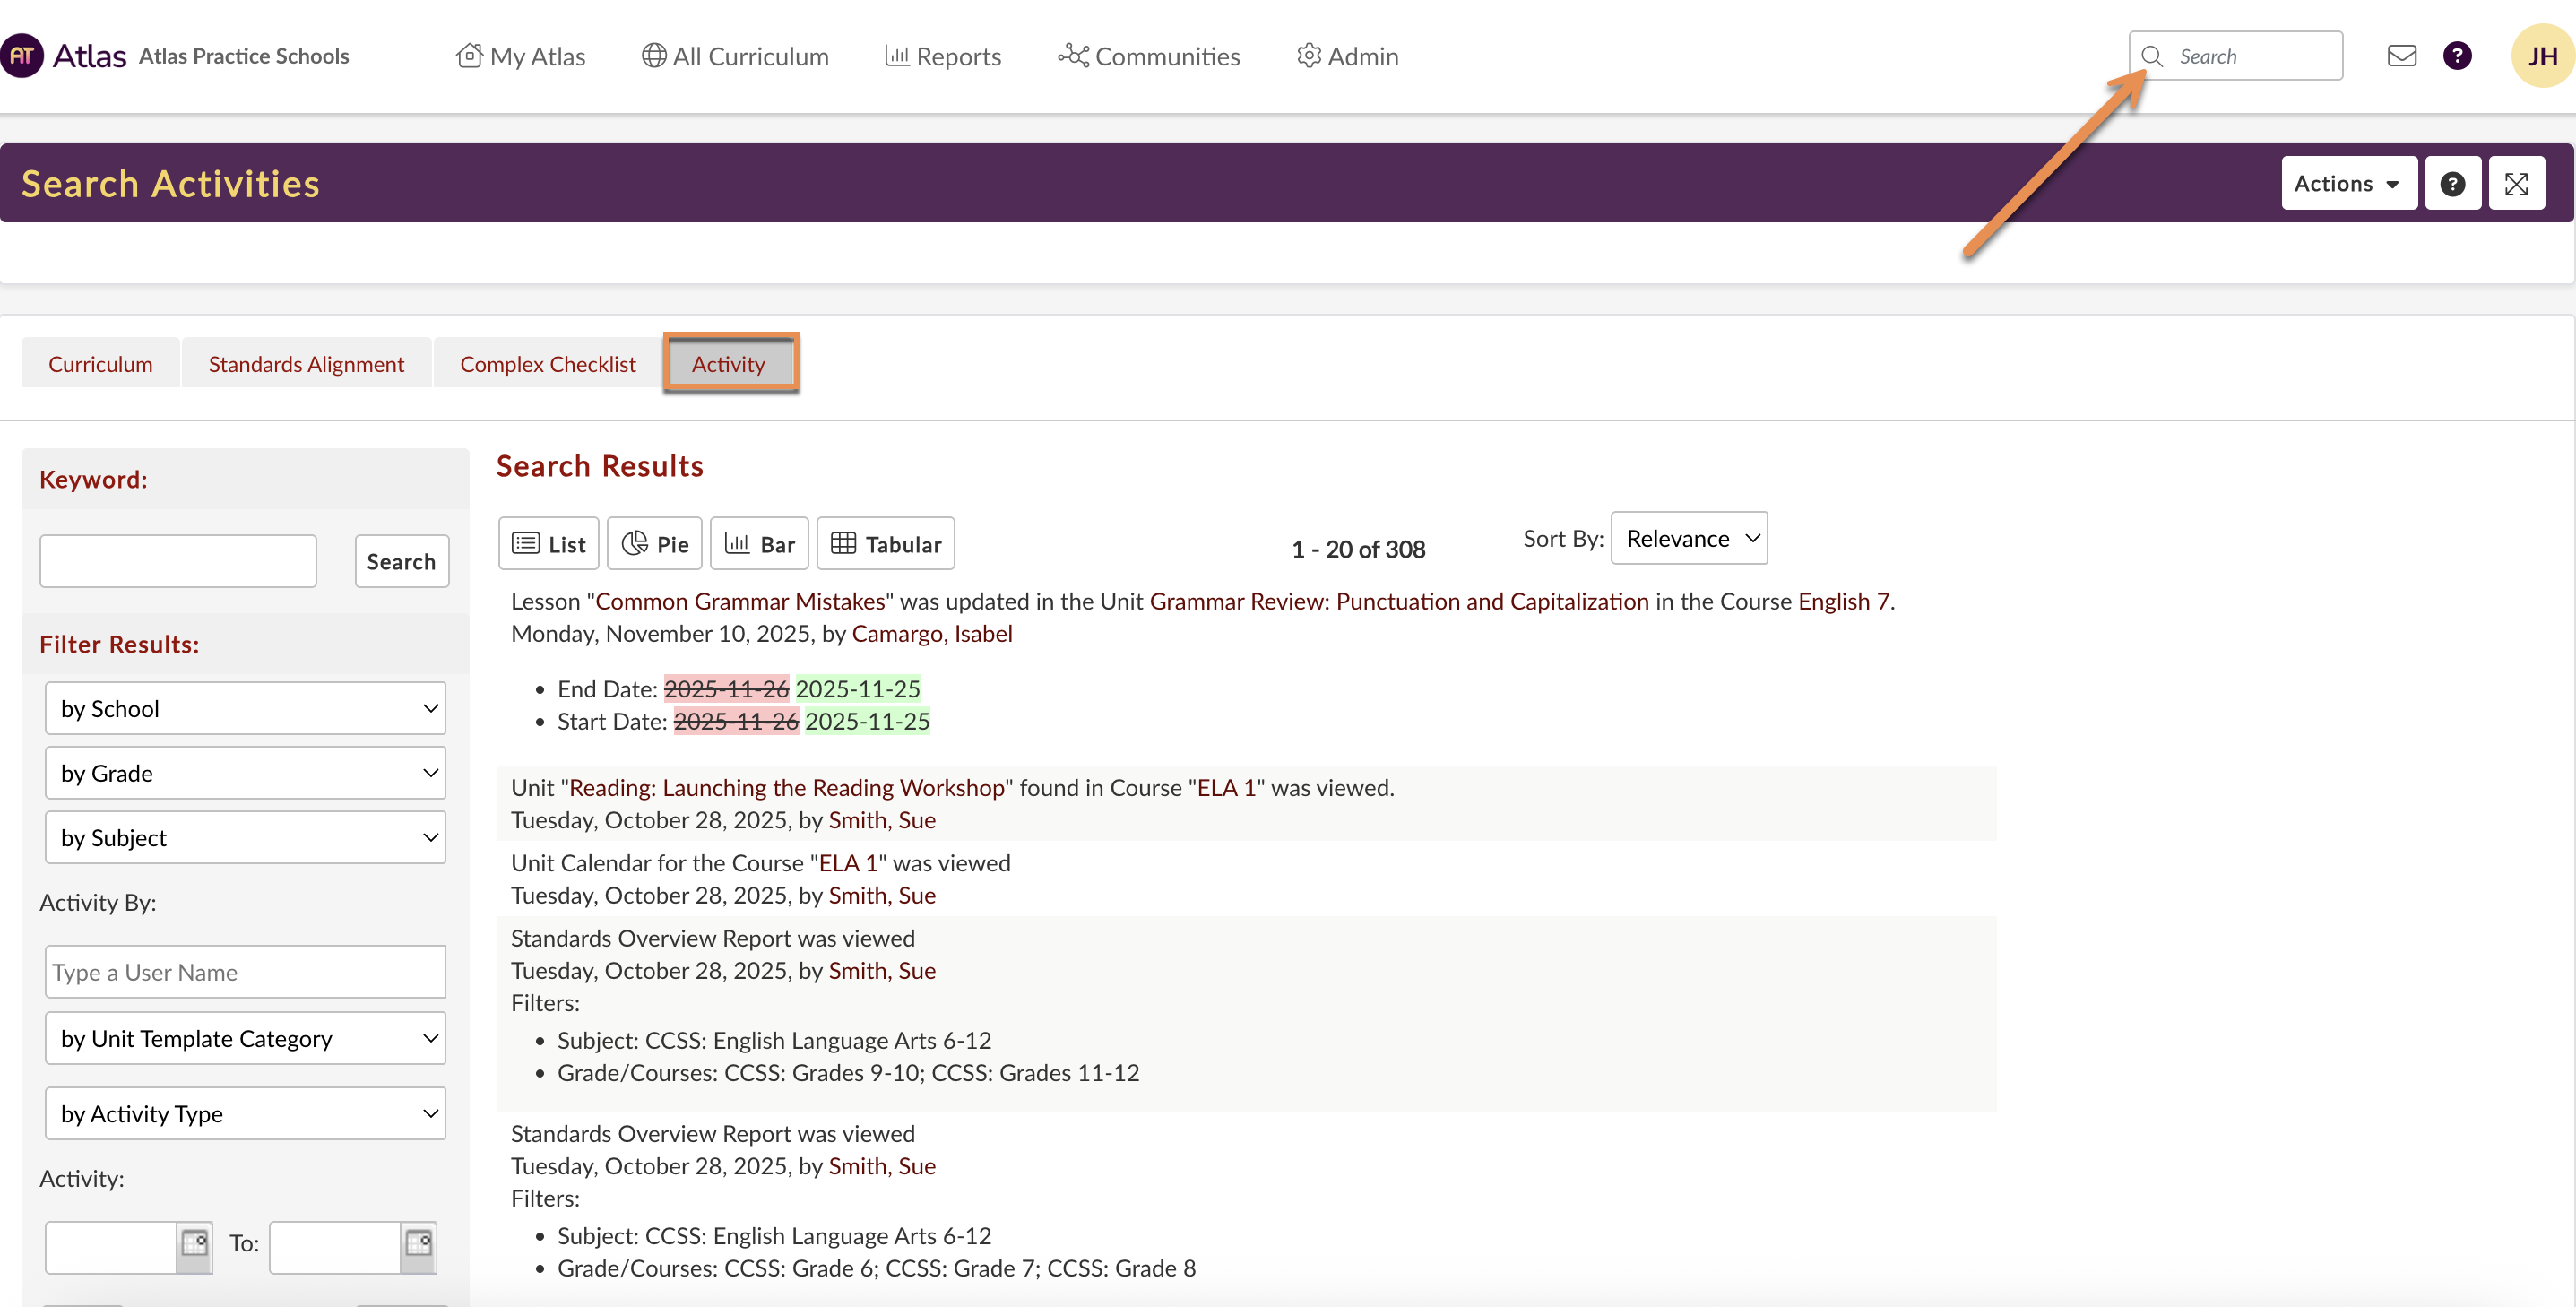Screen dimensions: 2576x1307
Task: Expand the by Activity Type dropdown
Action: click(245, 1114)
